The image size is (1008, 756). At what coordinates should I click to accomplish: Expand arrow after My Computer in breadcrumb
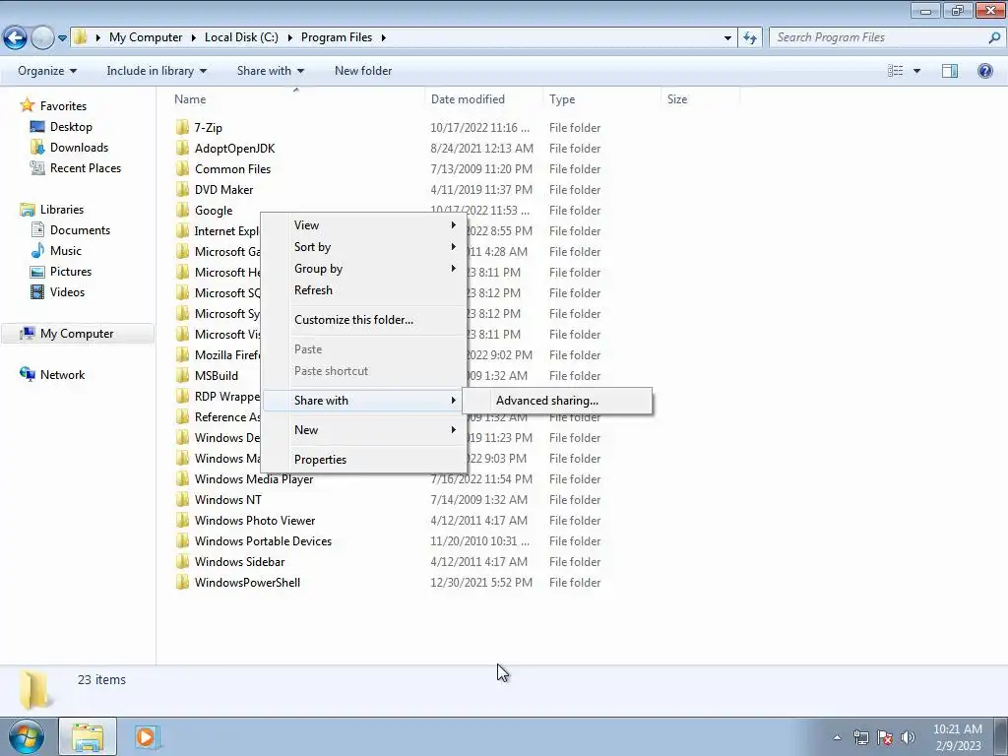click(x=194, y=37)
